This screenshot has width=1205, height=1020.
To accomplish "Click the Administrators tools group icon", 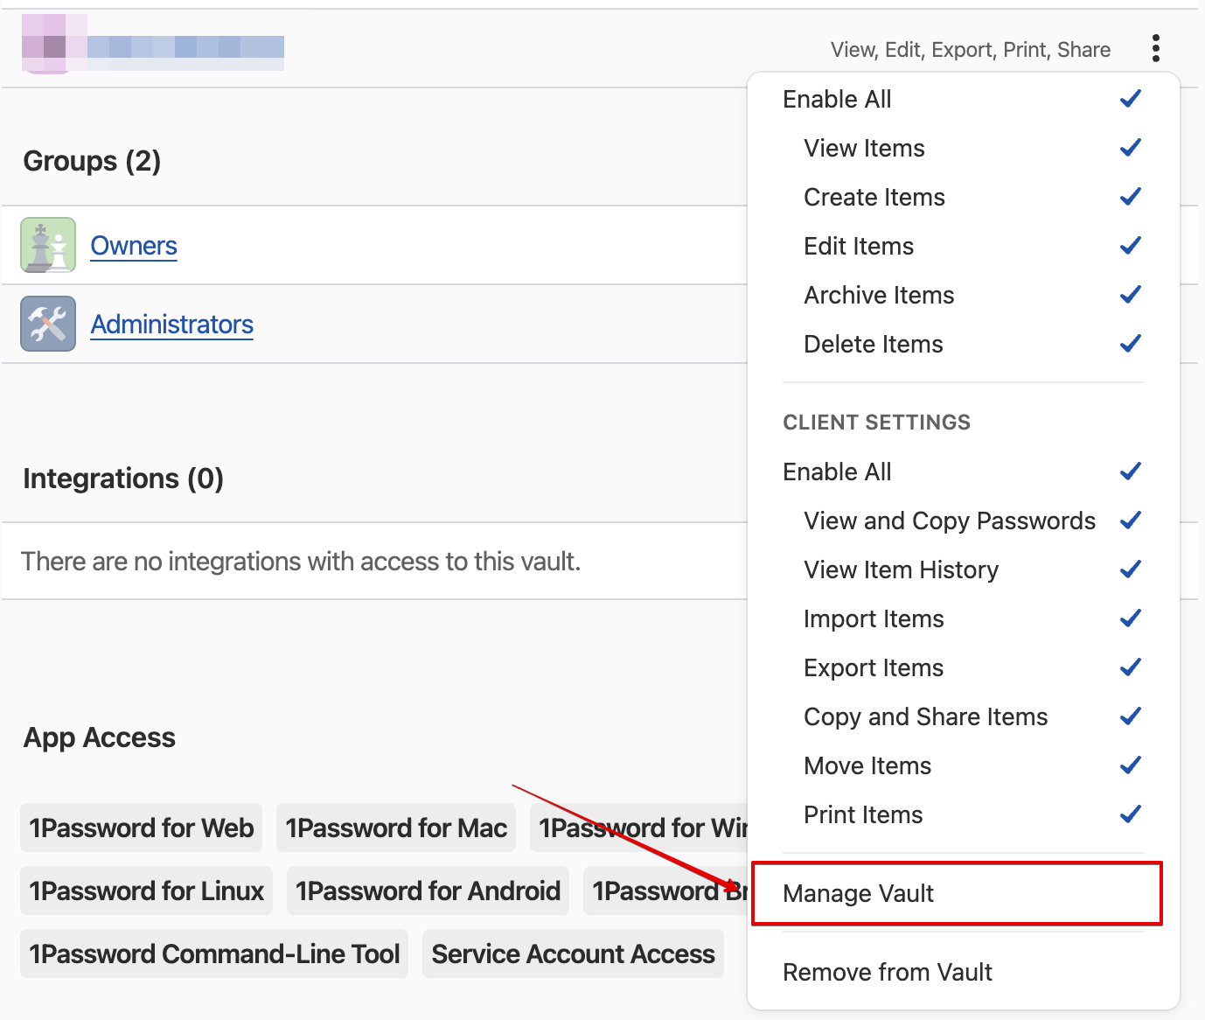I will (47, 324).
